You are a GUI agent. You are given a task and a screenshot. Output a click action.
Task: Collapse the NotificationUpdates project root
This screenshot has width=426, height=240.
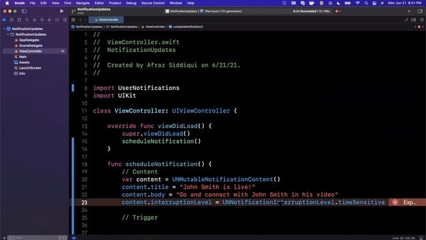pyautogui.click(x=5, y=29)
